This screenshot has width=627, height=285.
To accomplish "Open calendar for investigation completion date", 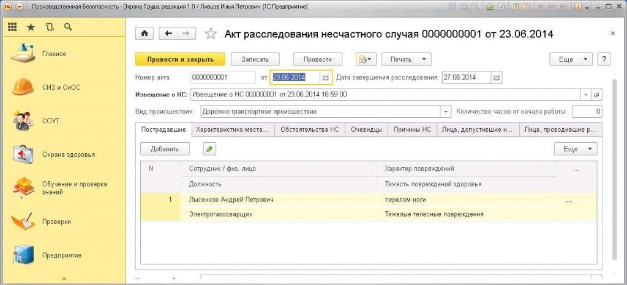I will point(497,78).
